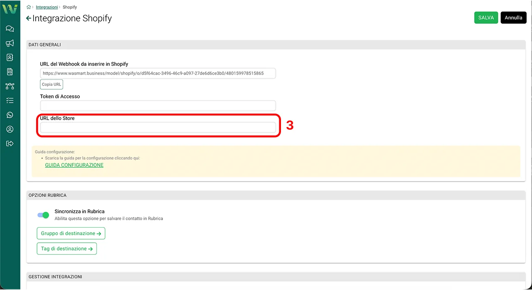Open the contacts address book icon

[10, 57]
